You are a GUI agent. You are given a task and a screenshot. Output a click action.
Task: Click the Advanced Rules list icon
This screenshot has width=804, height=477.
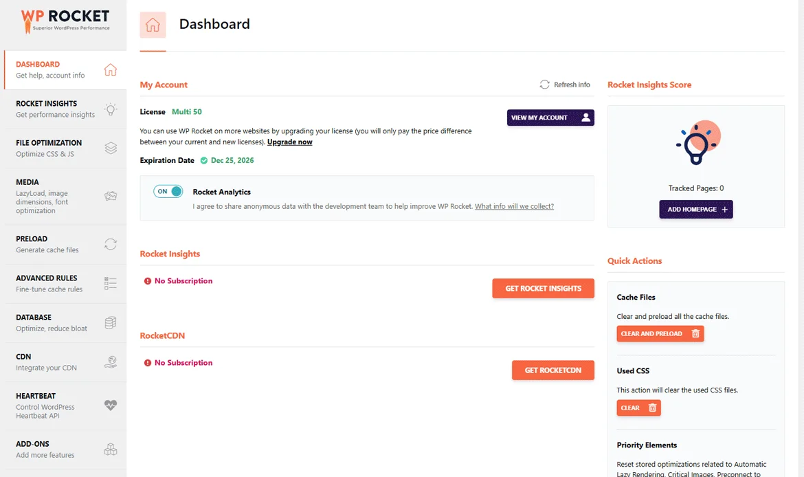point(111,283)
